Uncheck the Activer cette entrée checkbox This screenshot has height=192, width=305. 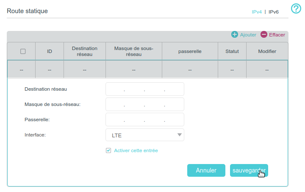click(108, 150)
